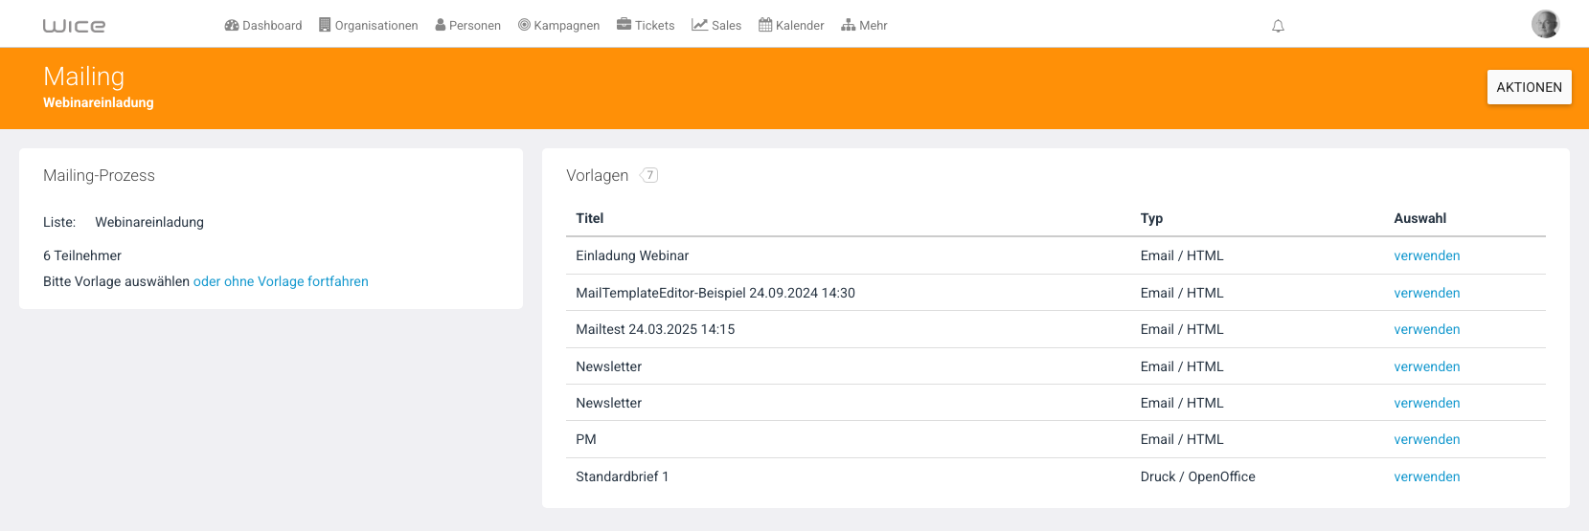Use the Standardbrief 1 template
1589x531 pixels.
1426,476
